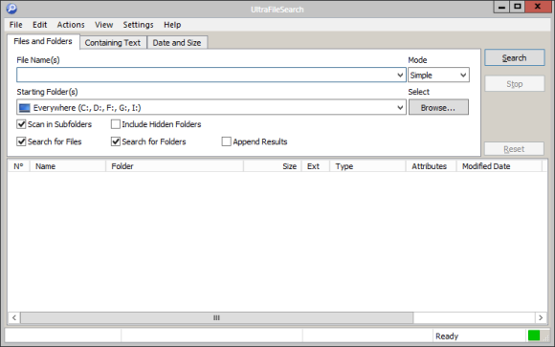Click the UltraFileSearch magnifier app icon

[x=11, y=9]
